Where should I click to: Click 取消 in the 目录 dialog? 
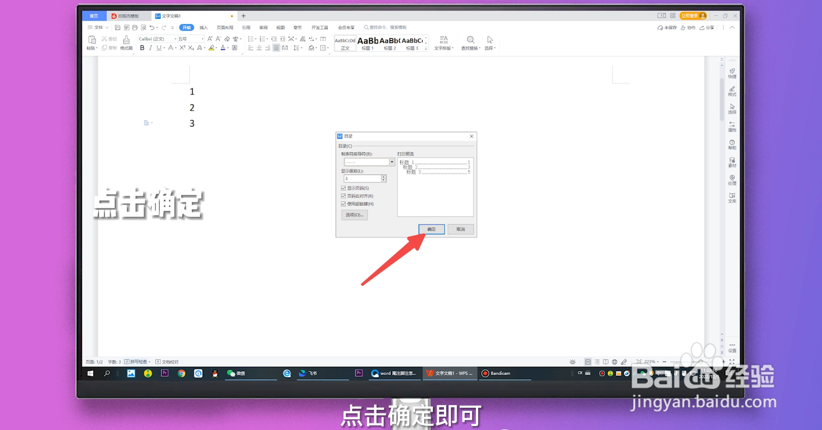click(460, 229)
